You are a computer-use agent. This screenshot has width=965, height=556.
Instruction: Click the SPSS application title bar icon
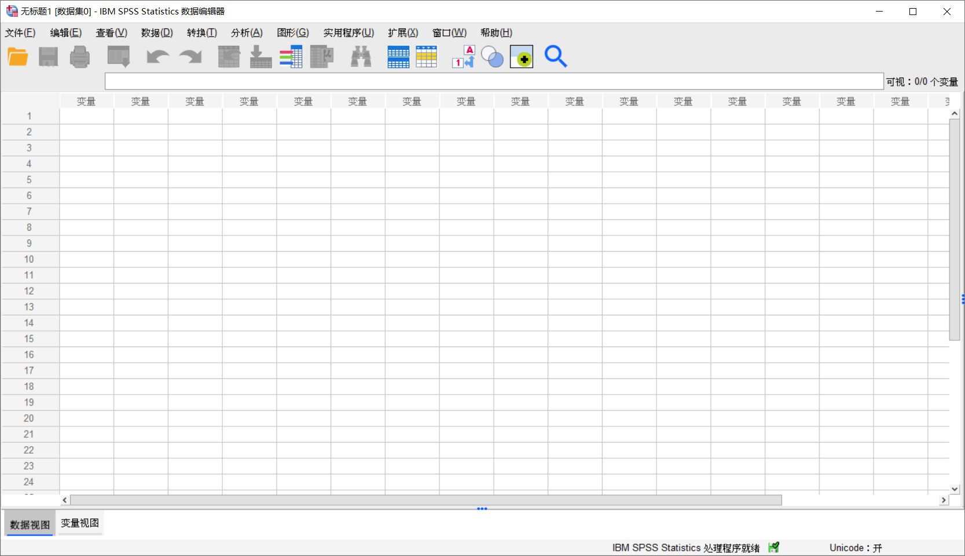(x=12, y=11)
